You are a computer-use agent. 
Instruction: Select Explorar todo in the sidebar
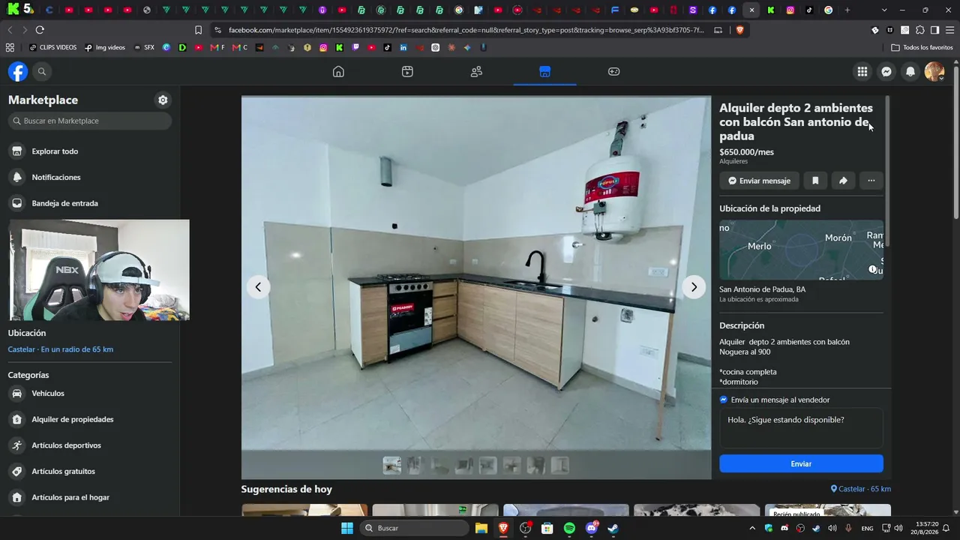tap(90, 151)
